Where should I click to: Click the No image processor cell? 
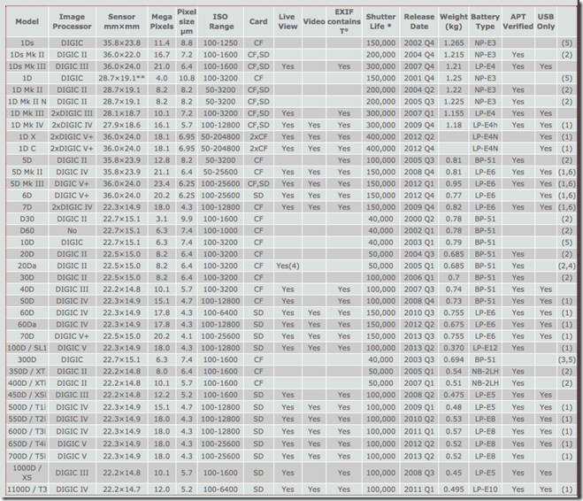[x=72, y=231]
